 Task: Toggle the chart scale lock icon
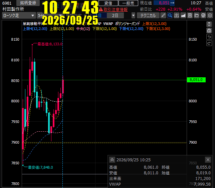tap(209, 31)
